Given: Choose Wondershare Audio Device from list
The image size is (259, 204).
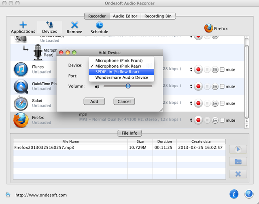Looking at the screenshot, I should click(121, 77).
